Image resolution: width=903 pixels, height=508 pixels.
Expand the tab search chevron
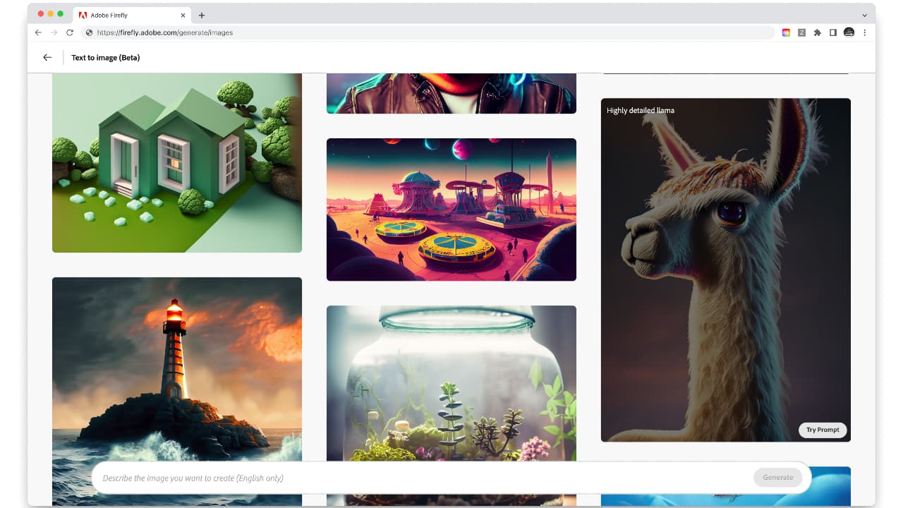pyautogui.click(x=865, y=15)
